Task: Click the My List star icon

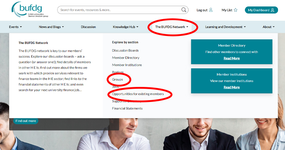Action: [x=236, y=10]
